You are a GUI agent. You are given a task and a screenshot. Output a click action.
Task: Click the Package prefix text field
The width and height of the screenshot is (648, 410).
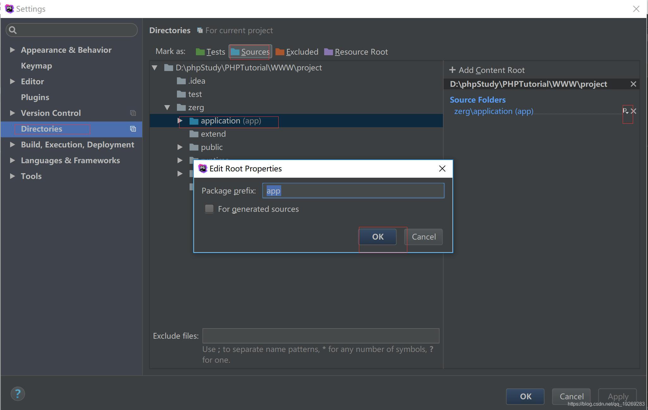[x=353, y=191]
